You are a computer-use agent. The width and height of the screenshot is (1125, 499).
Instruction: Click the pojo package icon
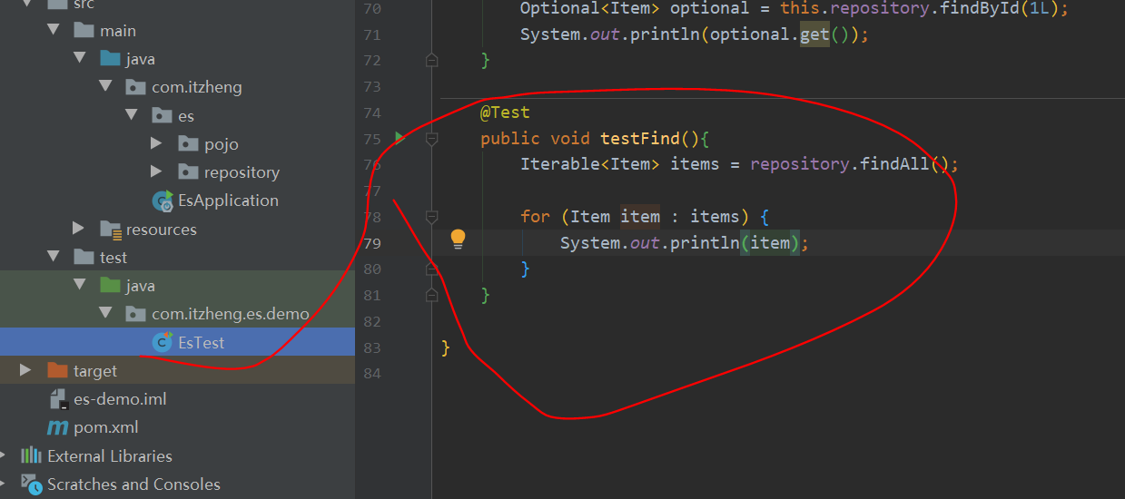[x=189, y=143]
